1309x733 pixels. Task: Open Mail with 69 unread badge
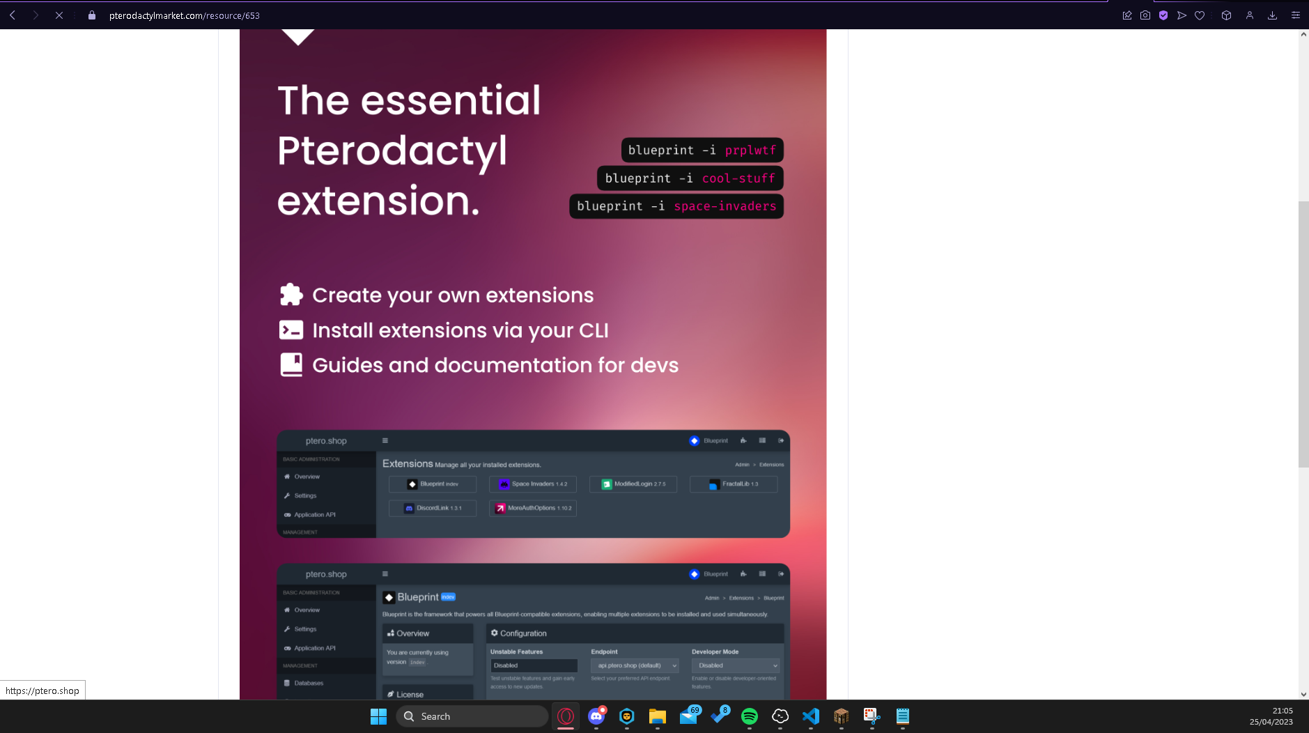[x=688, y=716]
